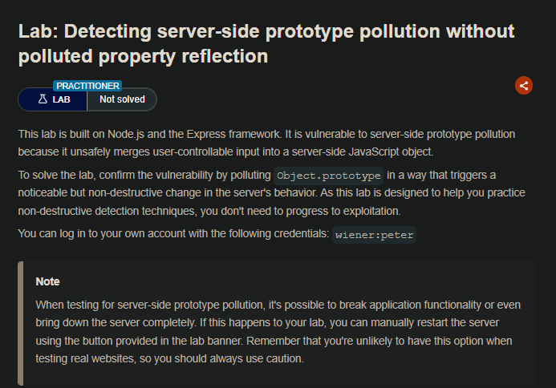The width and height of the screenshot is (556, 388).
Task: Click the flask icon in the LAB badge
Action: 43,99
